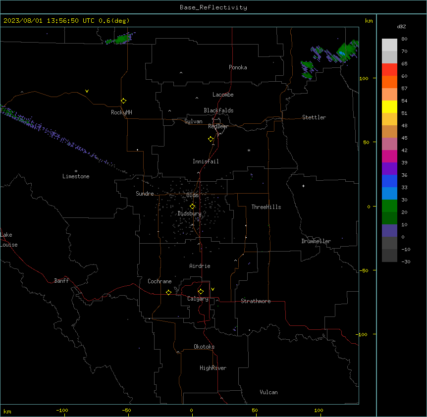Click the Didsbury label

(190, 213)
